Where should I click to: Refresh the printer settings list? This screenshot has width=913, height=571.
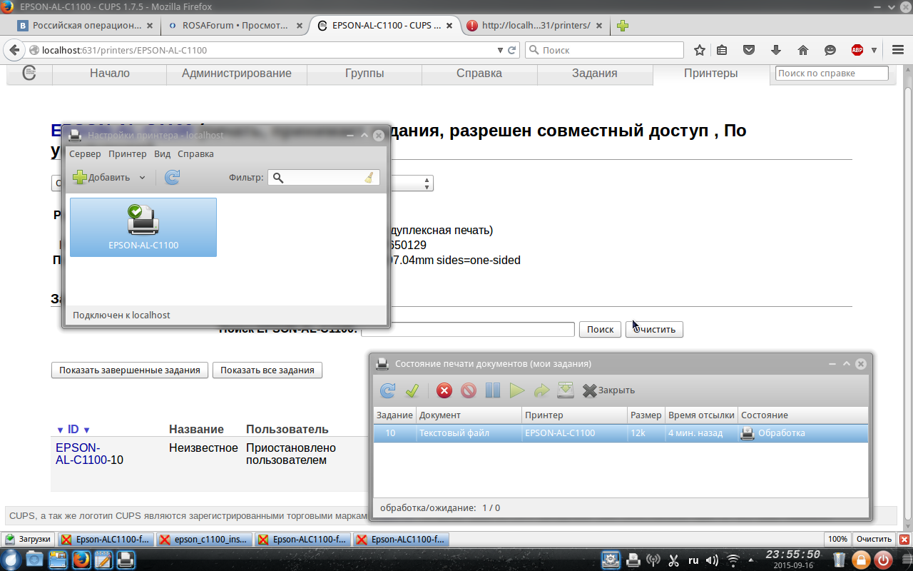(x=172, y=177)
